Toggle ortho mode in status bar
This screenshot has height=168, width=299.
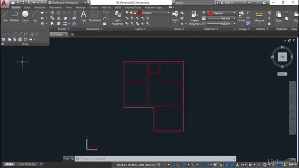[x=179, y=165]
